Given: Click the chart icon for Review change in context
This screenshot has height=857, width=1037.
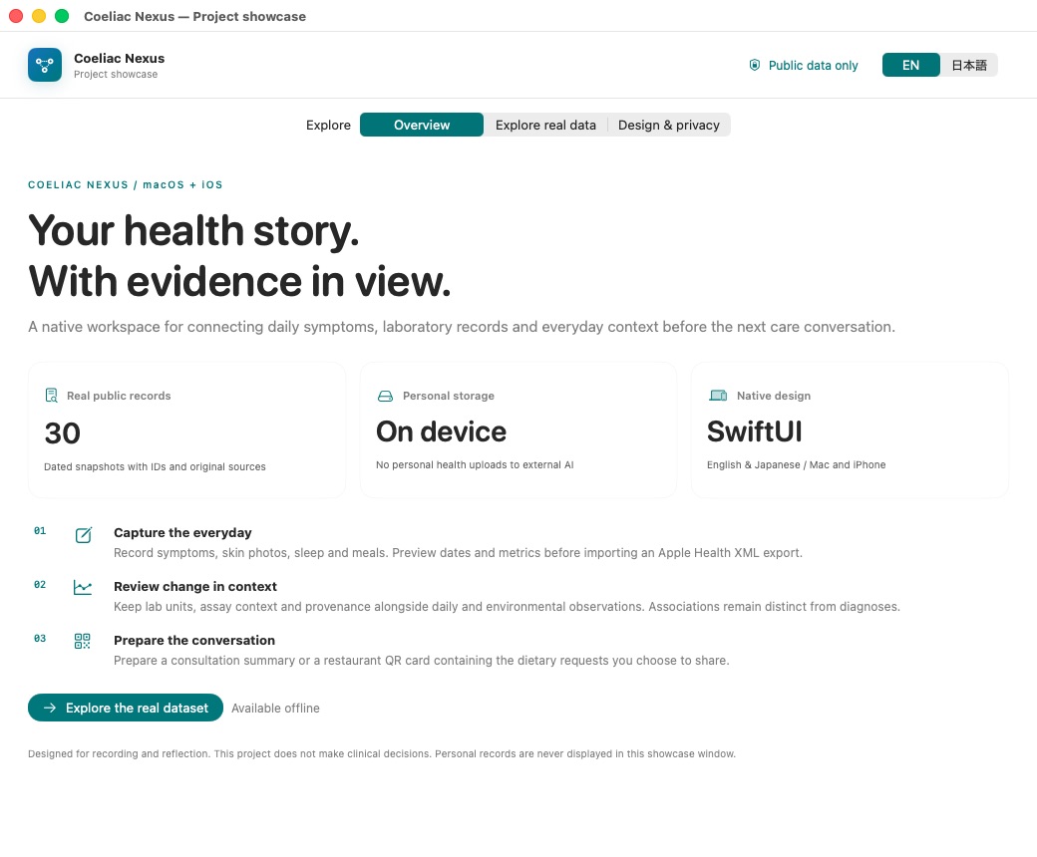Looking at the screenshot, I should [x=83, y=587].
